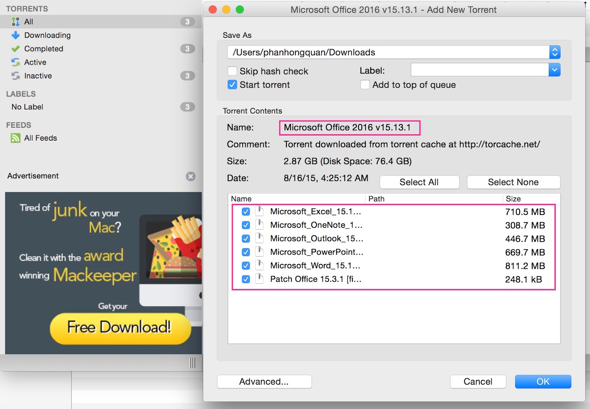Click the green zoom button of the dialog

(x=240, y=10)
